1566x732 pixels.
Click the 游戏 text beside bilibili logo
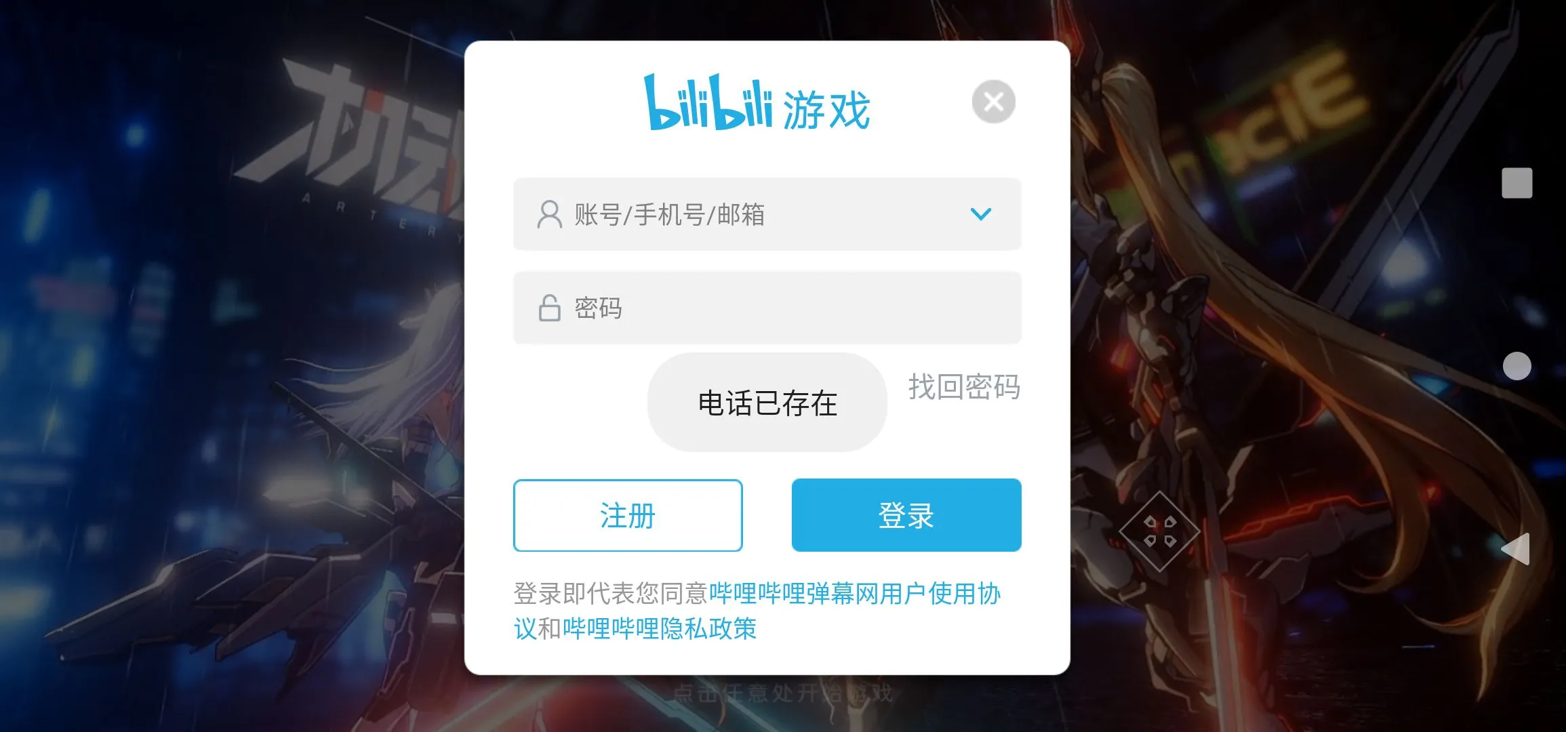(826, 110)
